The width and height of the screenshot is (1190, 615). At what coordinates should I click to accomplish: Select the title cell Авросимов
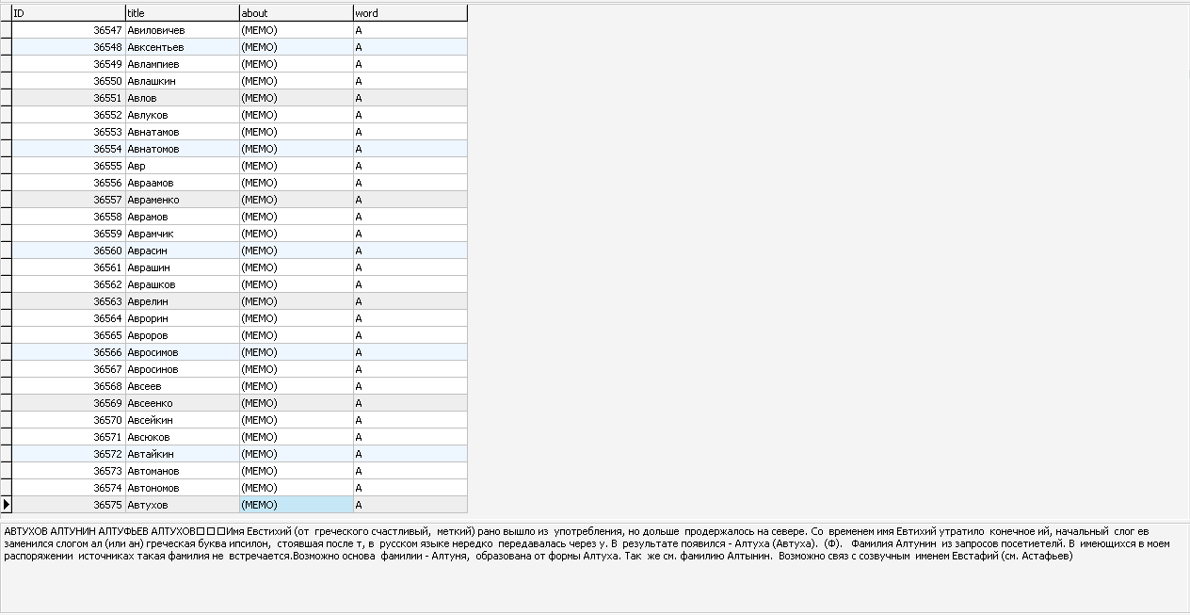pos(182,352)
